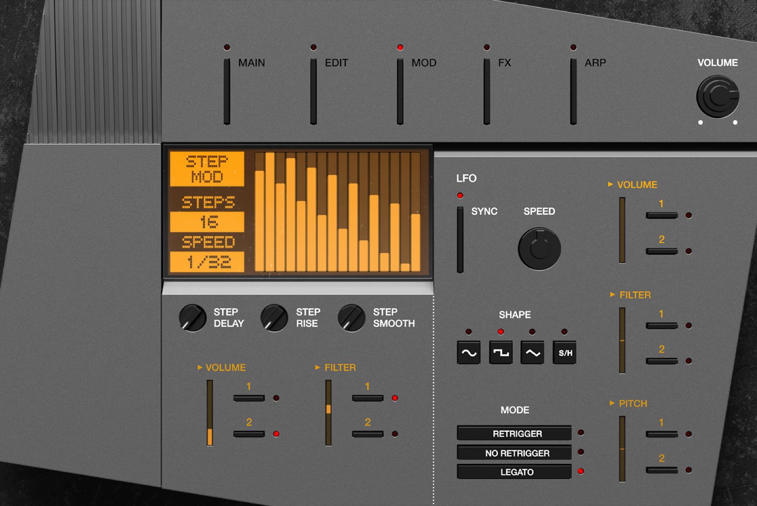Select the sine wave LFO shape
The height and width of the screenshot is (506, 757).
pos(468,353)
